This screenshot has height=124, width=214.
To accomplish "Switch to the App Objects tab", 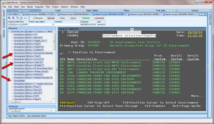I will (24, 11).
